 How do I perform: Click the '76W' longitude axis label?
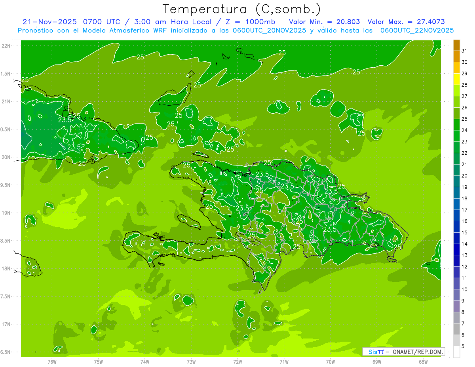click(52, 361)
